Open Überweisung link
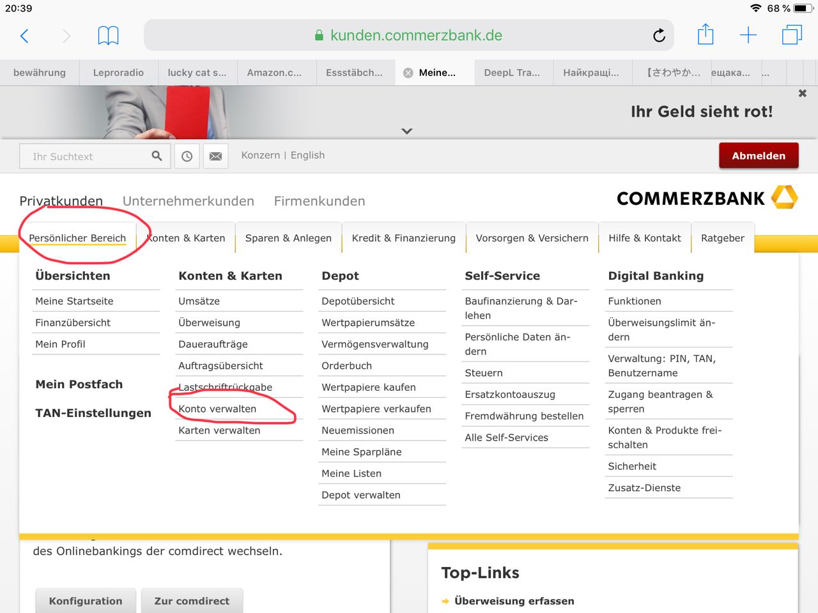The image size is (818, 613). [x=209, y=323]
